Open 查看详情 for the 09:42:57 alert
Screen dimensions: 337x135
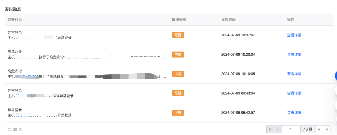click(294, 113)
